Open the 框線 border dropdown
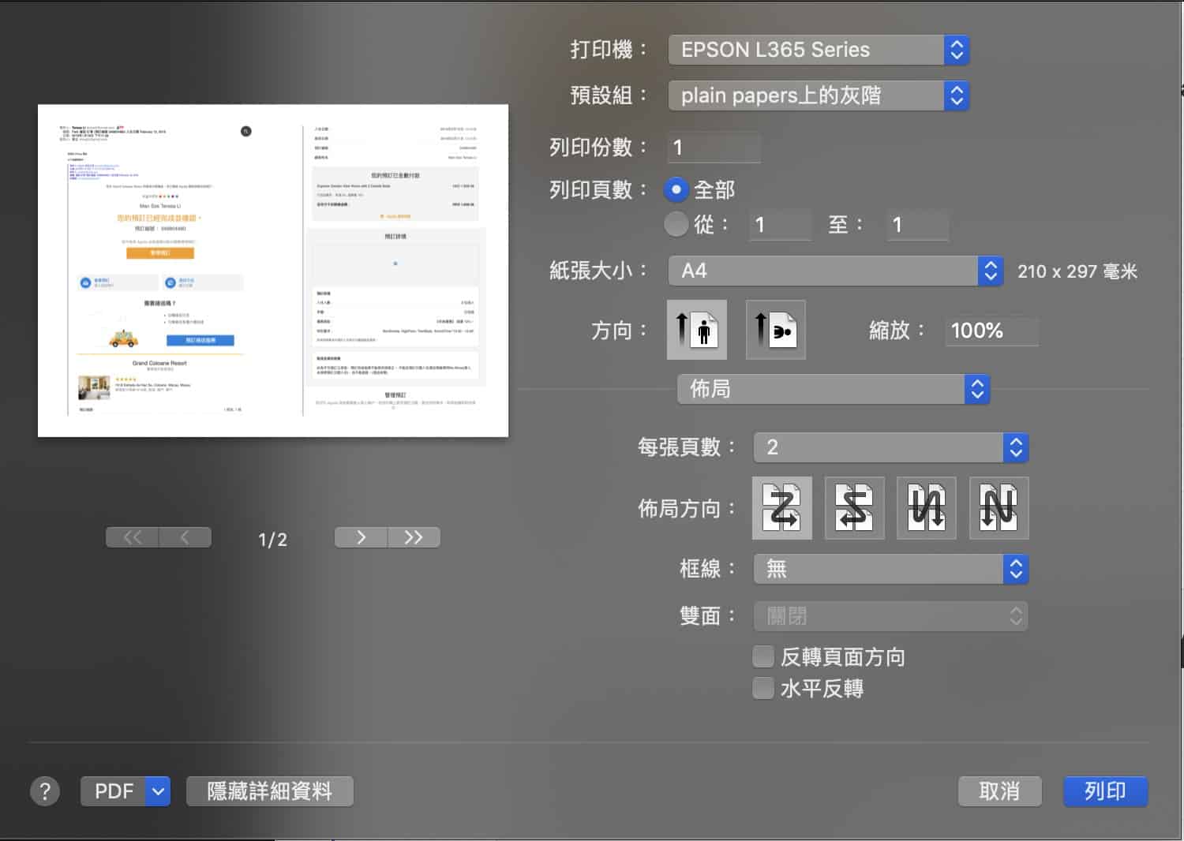Image resolution: width=1184 pixels, height=841 pixels. point(891,569)
